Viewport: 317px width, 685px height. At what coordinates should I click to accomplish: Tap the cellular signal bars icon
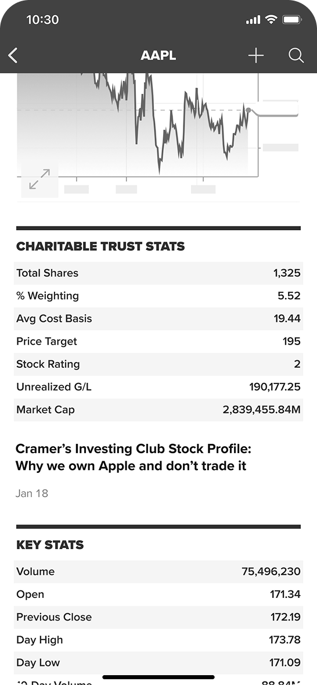(253, 20)
